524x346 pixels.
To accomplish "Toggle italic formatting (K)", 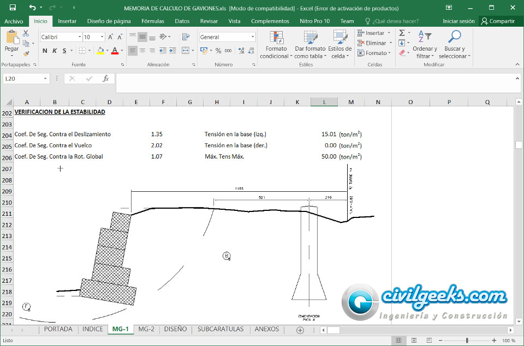I will pos(55,51).
